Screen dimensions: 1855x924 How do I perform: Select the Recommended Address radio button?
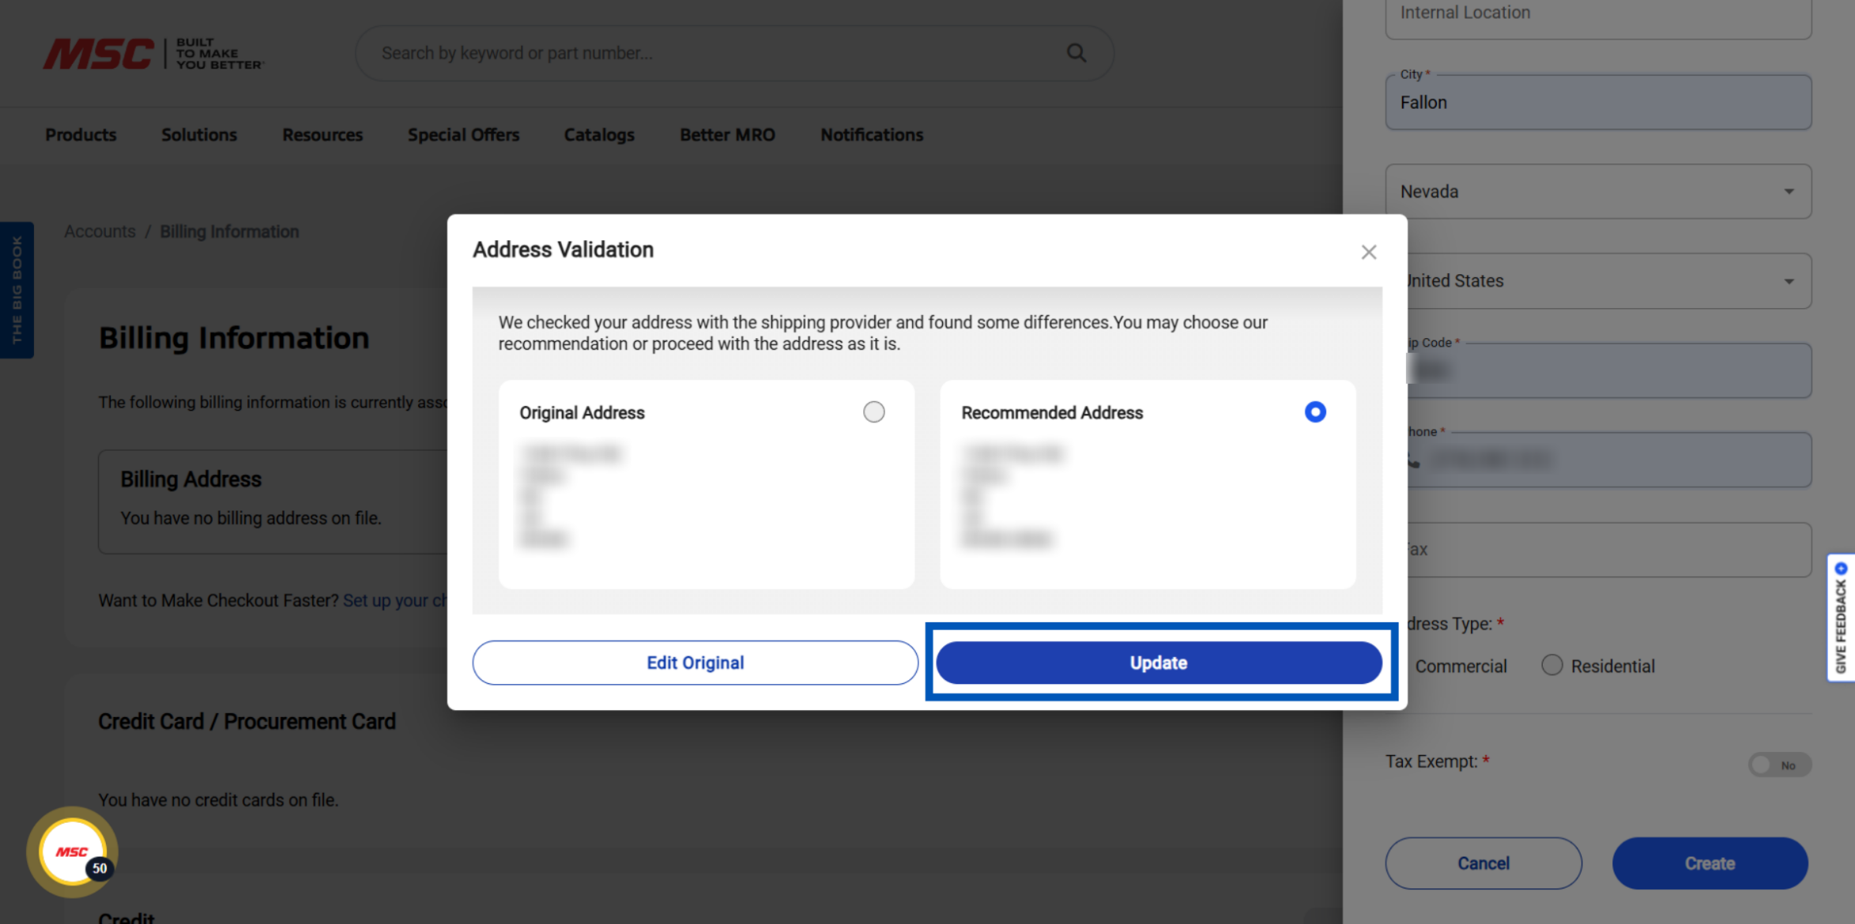[x=1314, y=411]
